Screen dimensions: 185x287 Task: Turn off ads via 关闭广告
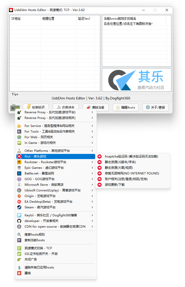point(56,259)
